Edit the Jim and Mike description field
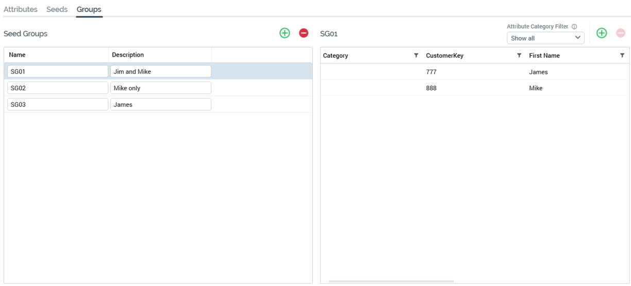The width and height of the screenshot is (631, 286). point(161,72)
